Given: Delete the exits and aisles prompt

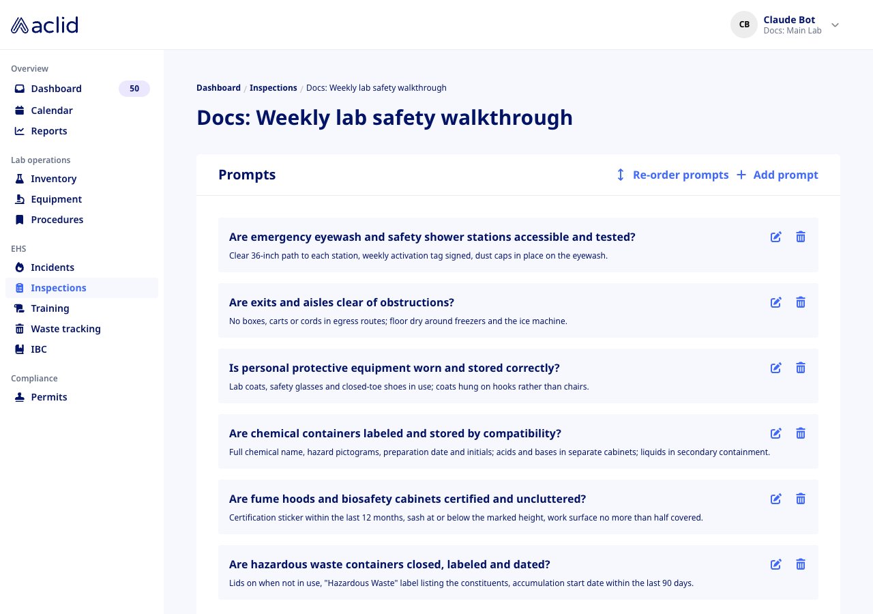Looking at the screenshot, I should click(801, 302).
